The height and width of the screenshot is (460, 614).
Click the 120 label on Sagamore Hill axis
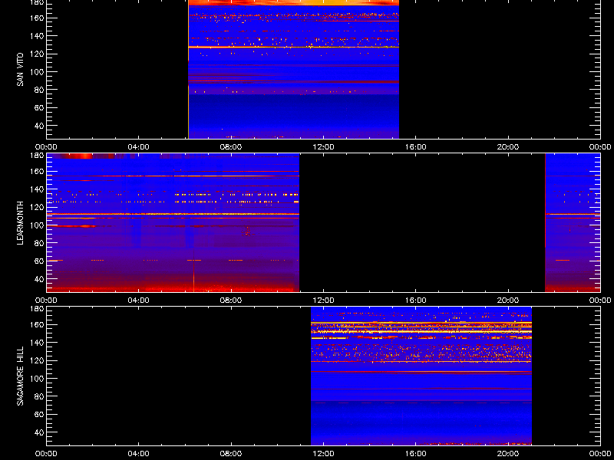point(37,360)
